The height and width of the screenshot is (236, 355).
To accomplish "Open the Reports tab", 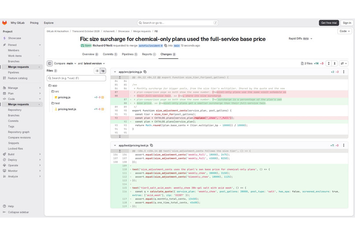I will coord(149,54).
